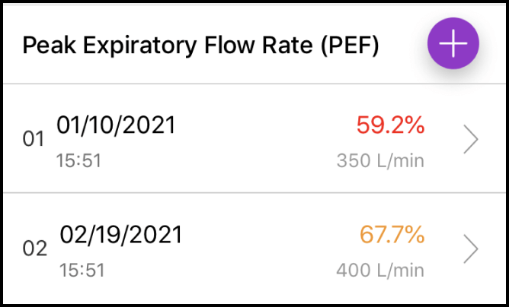509x307 pixels.
Task: Select the entry number 01
Action: pyautogui.click(x=34, y=140)
